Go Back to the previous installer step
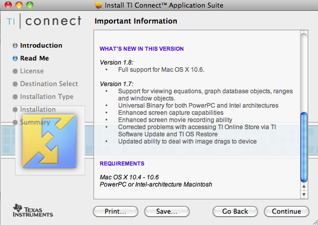Image resolution: width=318 pixels, height=225 pixels. (235, 211)
